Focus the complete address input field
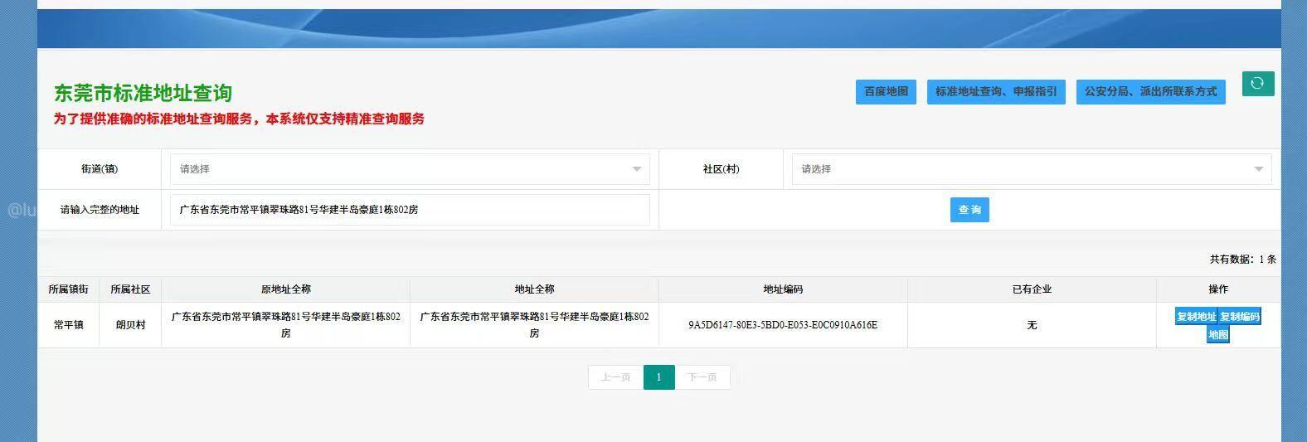The height and width of the screenshot is (442, 1307). coord(410,210)
